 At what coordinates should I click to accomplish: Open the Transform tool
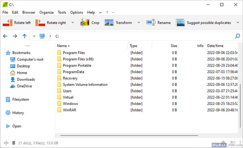109,23
